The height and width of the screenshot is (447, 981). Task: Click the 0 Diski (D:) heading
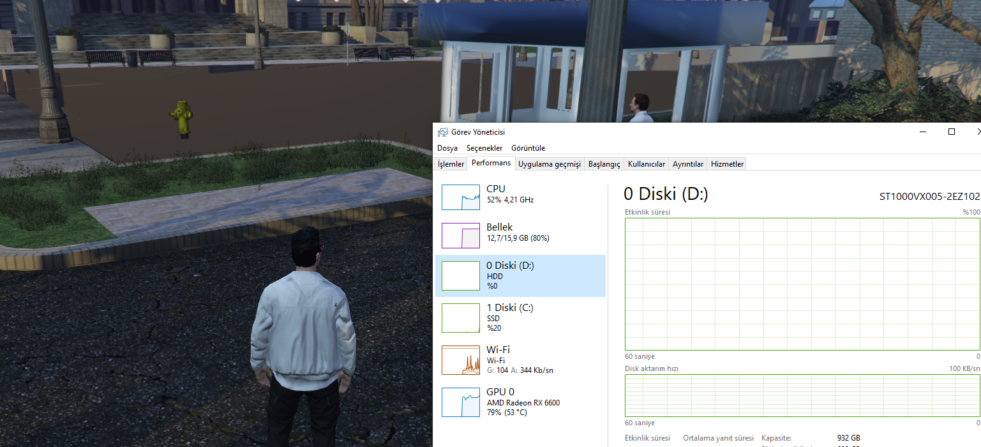pyautogui.click(x=666, y=194)
